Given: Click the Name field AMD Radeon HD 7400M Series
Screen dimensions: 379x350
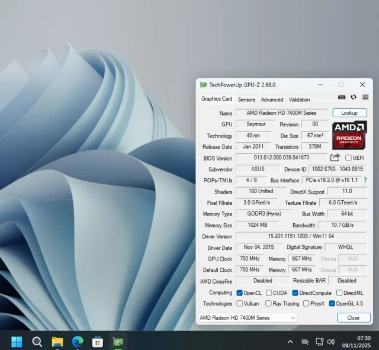Looking at the screenshot, I should (282, 113).
